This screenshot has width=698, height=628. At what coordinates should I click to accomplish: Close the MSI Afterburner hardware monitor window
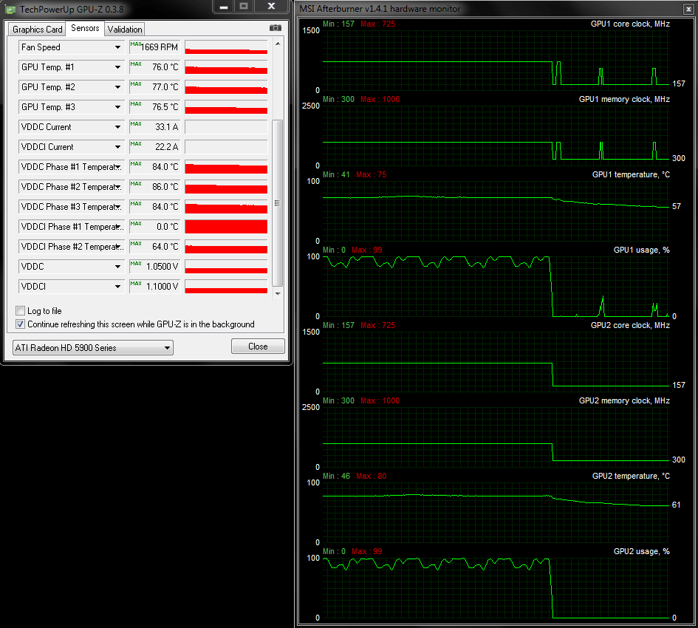pos(688,9)
